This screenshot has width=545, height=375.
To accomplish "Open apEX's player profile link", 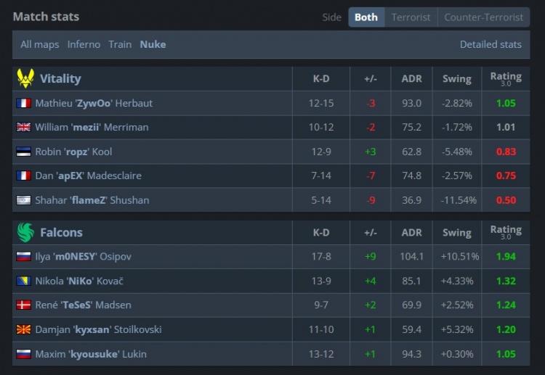I will 88,176.
